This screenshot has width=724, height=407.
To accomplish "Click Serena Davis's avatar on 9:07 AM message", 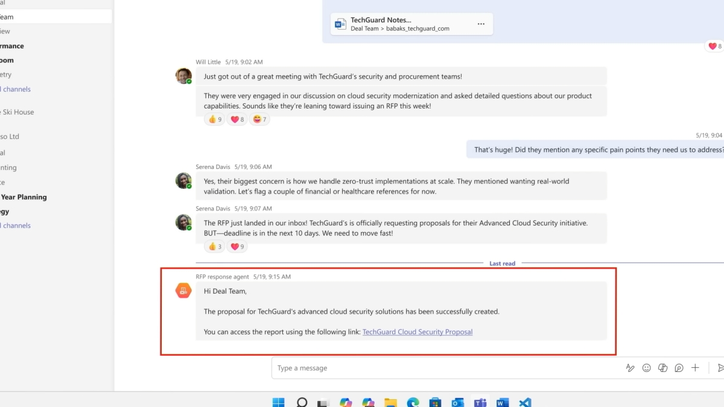I will coord(183,222).
